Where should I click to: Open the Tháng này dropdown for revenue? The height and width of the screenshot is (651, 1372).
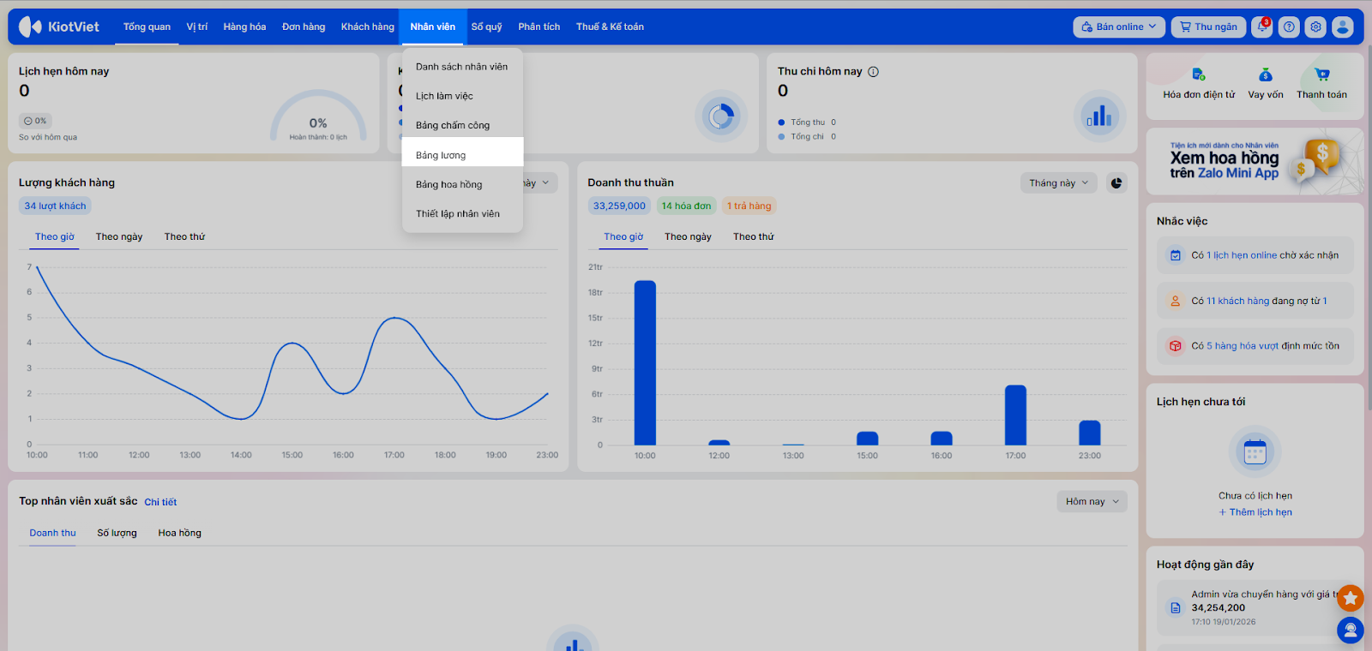pyautogui.click(x=1058, y=182)
